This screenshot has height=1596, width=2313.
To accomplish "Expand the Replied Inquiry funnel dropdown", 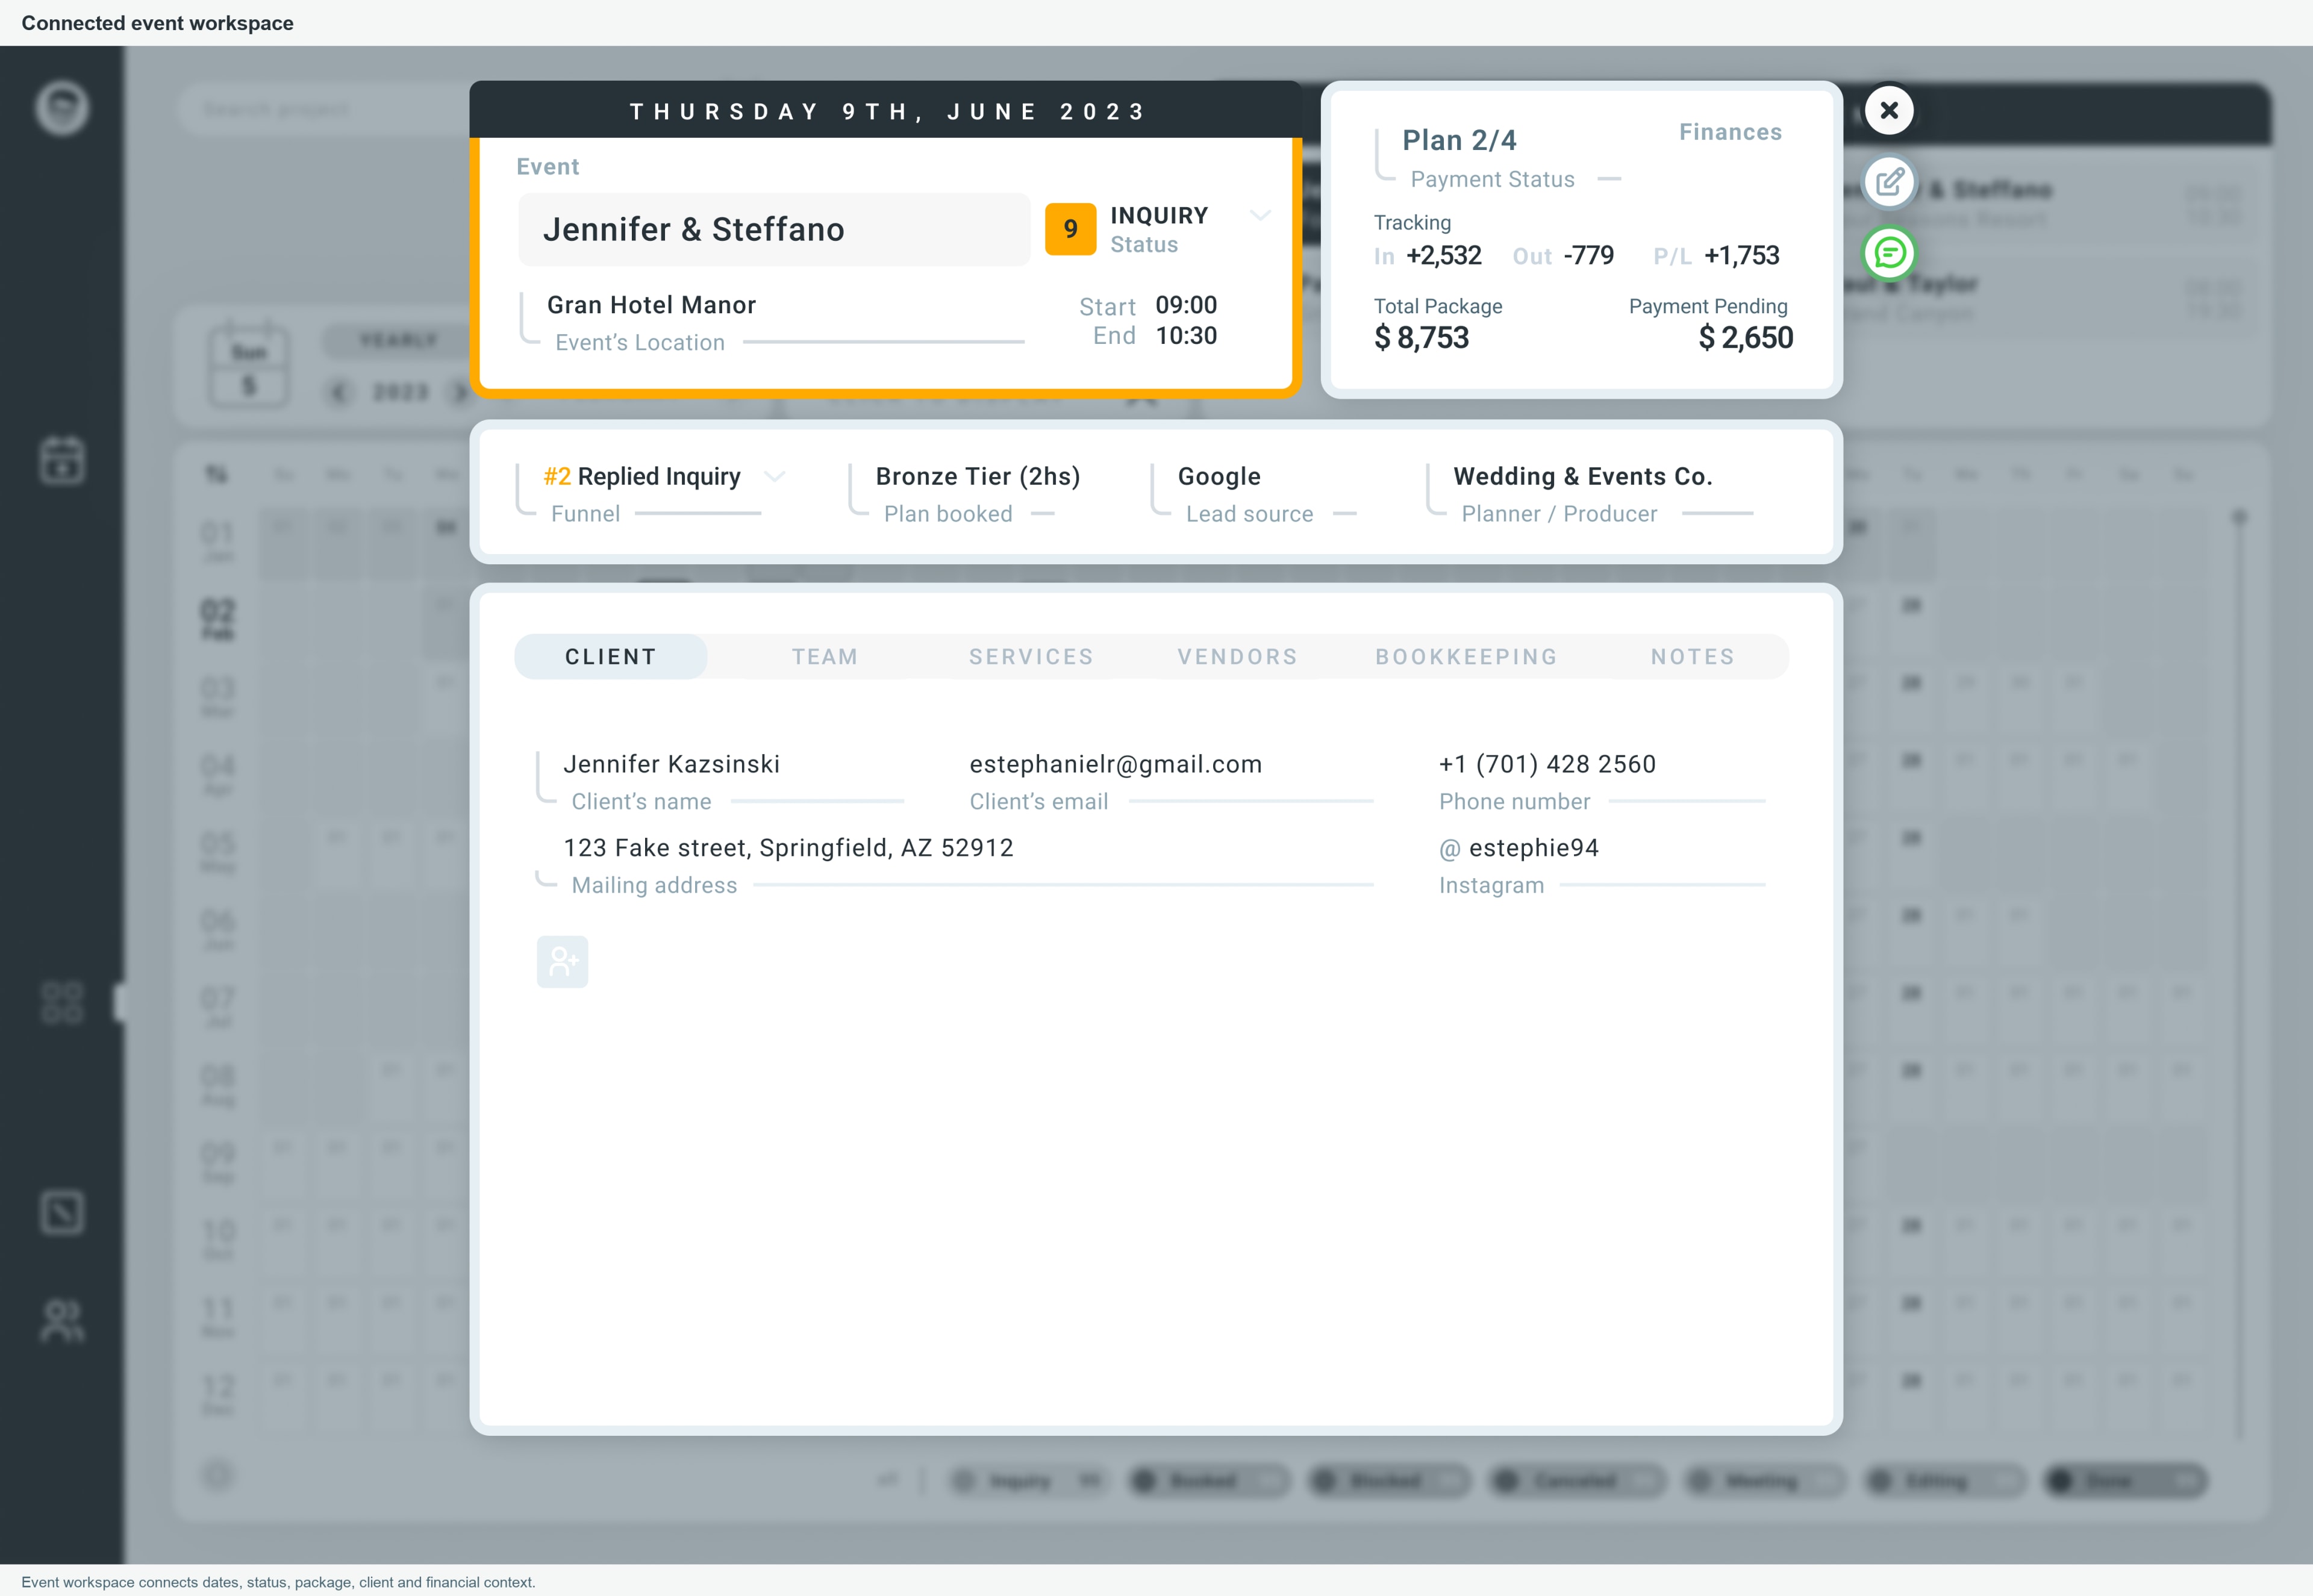I will click(x=774, y=476).
